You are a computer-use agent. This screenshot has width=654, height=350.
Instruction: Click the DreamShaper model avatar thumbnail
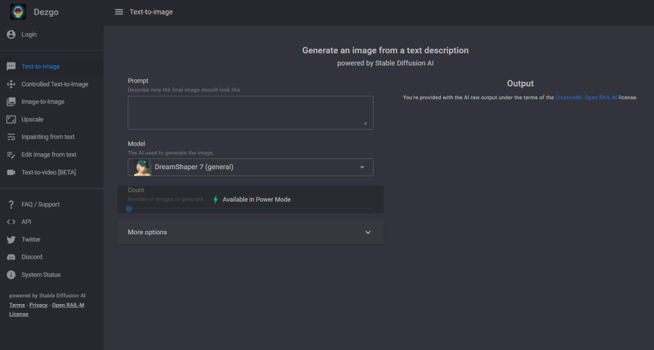142,167
